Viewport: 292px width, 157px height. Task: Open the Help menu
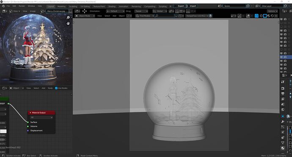tap(40, 6)
